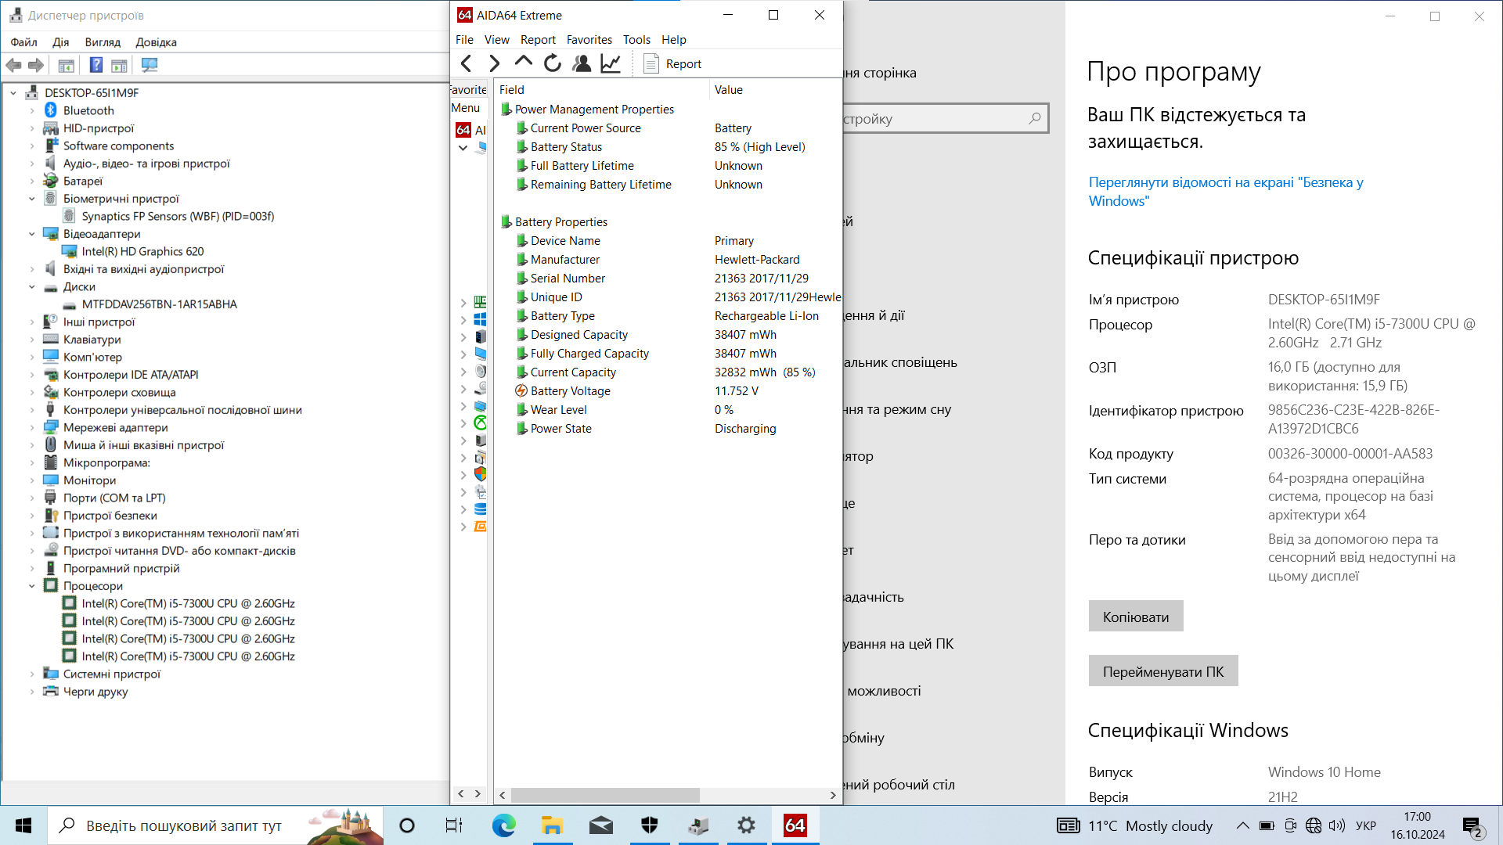Click the Перейменувати ПК button
Image resolution: width=1503 pixels, height=845 pixels.
(1163, 671)
